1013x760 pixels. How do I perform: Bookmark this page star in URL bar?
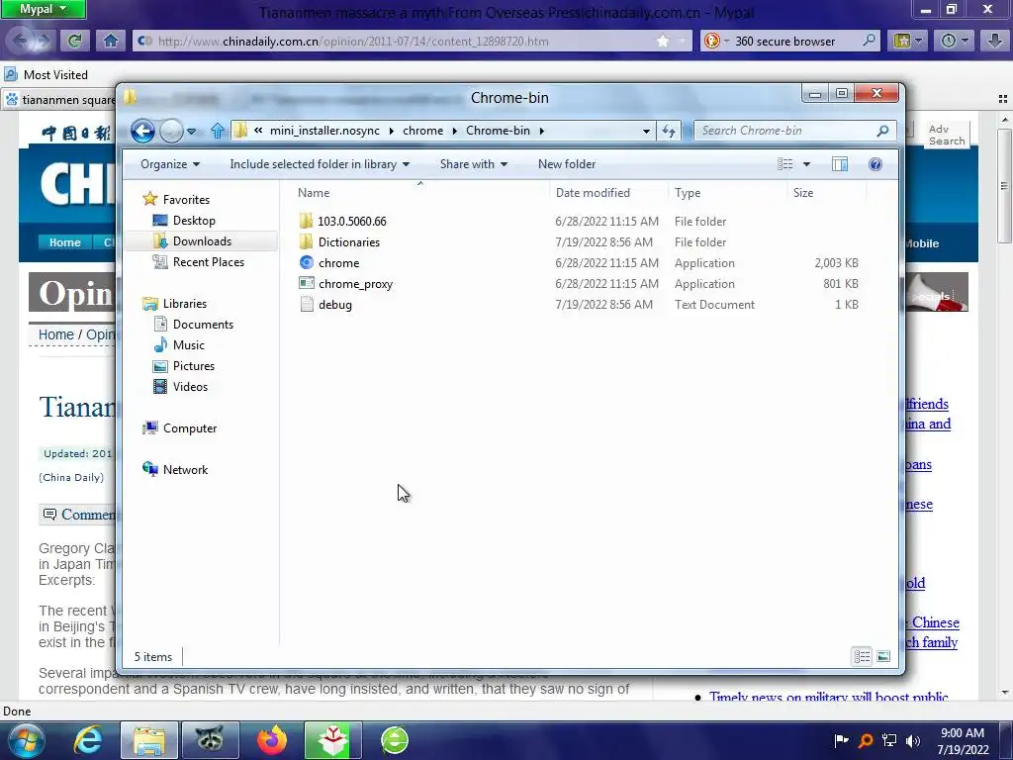[x=663, y=41]
